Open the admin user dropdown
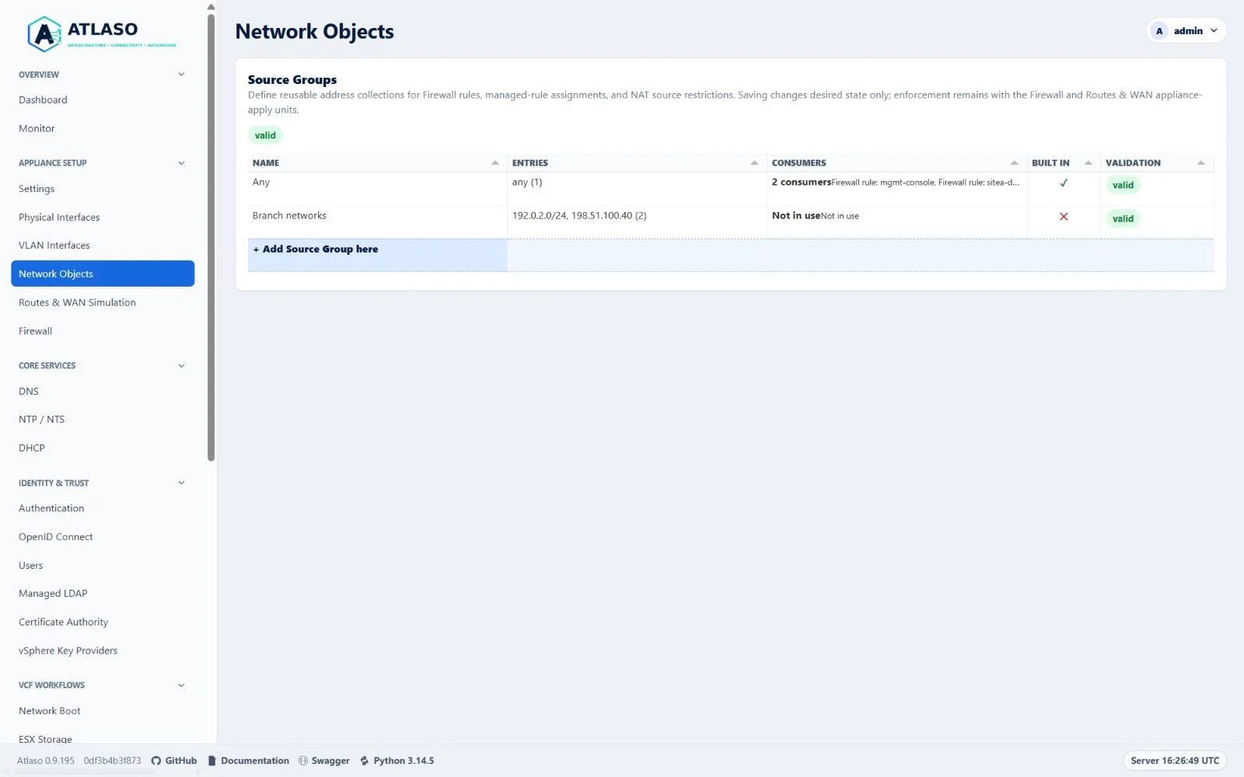The width and height of the screenshot is (1244, 777). click(x=1186, y=31)
